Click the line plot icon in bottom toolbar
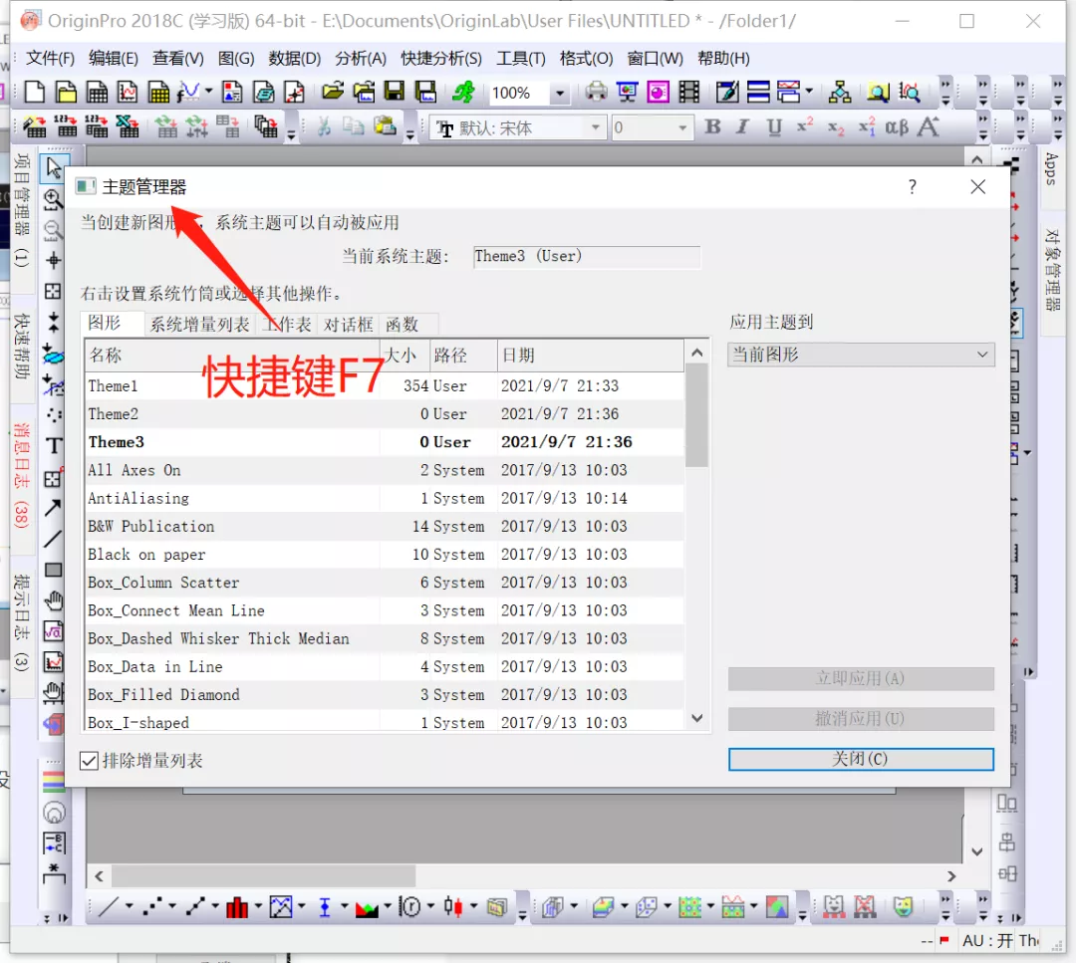Image resolution: width=1076 pixels, height=963 pixels. pos(109,907)
